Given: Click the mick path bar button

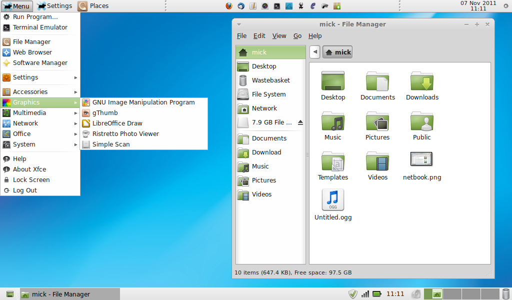Looking at the screenshot, I should [x=337, y=52].
